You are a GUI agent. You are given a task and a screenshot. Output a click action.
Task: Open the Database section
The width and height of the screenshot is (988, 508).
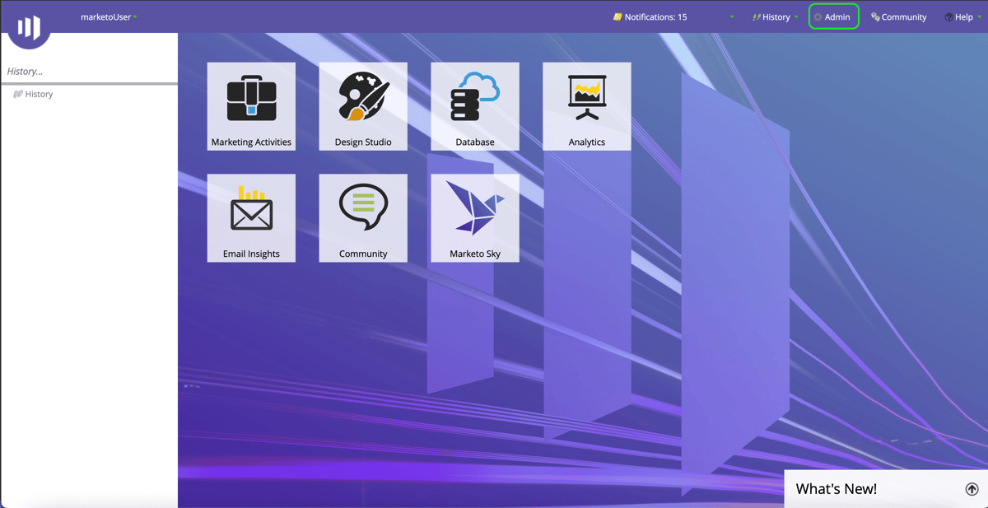pos(475,106)
